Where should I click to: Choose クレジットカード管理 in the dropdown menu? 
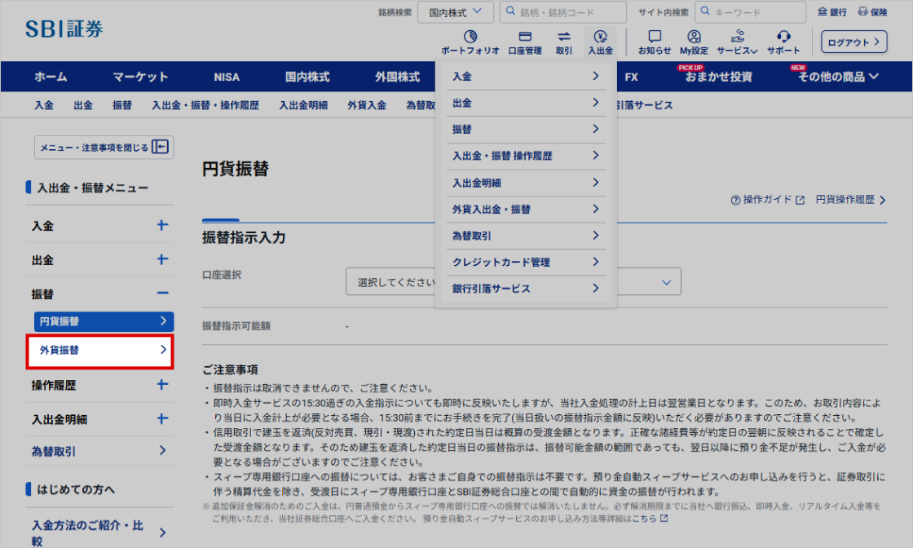[526, 263]
